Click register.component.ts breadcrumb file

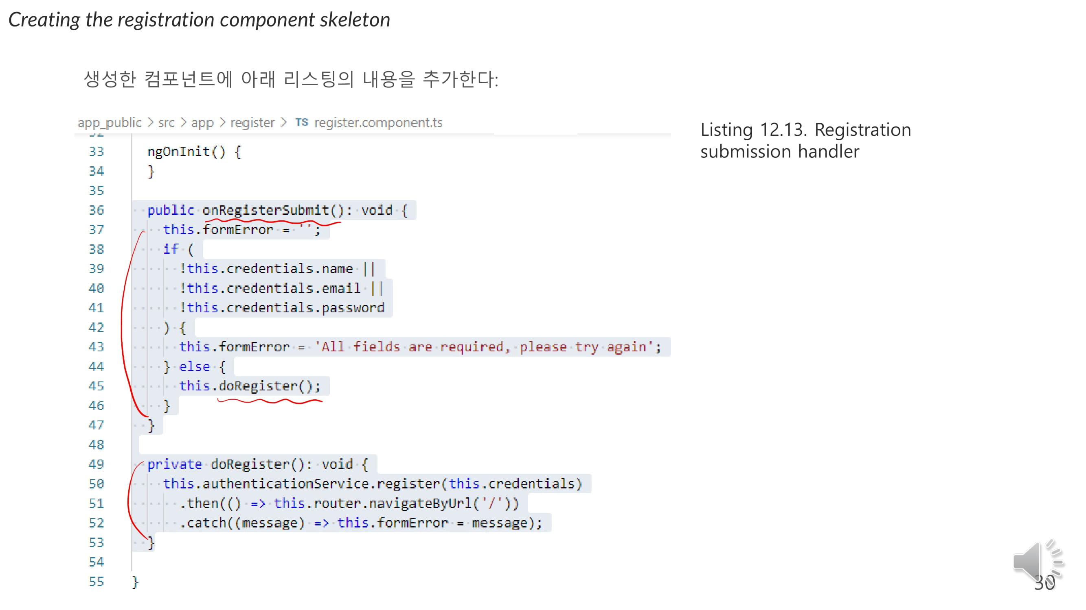pyautogui.click(x=378, y=122)
